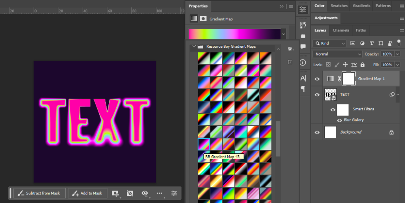Screen dimensions: 405x203
Task: Select the RB Gradient Map 43 swatch
Action: (204, 144)
